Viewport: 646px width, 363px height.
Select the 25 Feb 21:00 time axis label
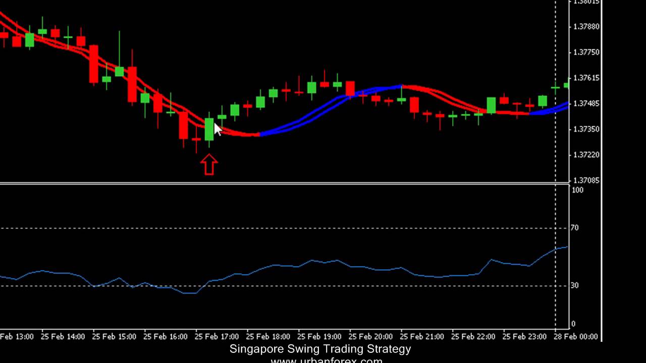422,336
